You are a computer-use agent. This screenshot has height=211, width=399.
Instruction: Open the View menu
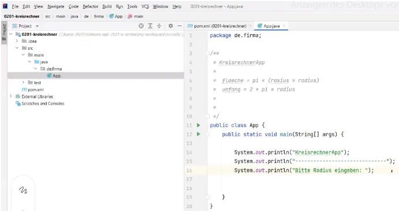[39, 6]
